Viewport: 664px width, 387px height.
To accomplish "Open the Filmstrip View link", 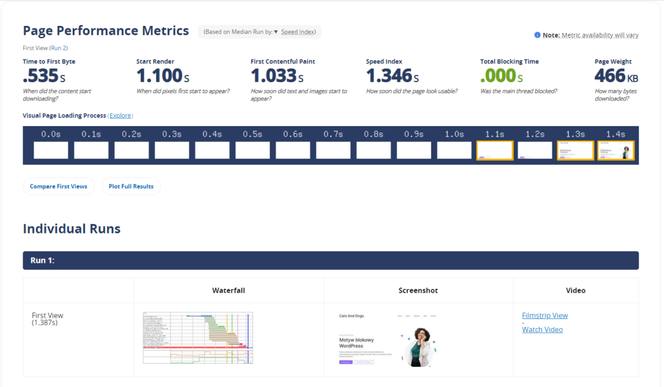I will 545,316.
